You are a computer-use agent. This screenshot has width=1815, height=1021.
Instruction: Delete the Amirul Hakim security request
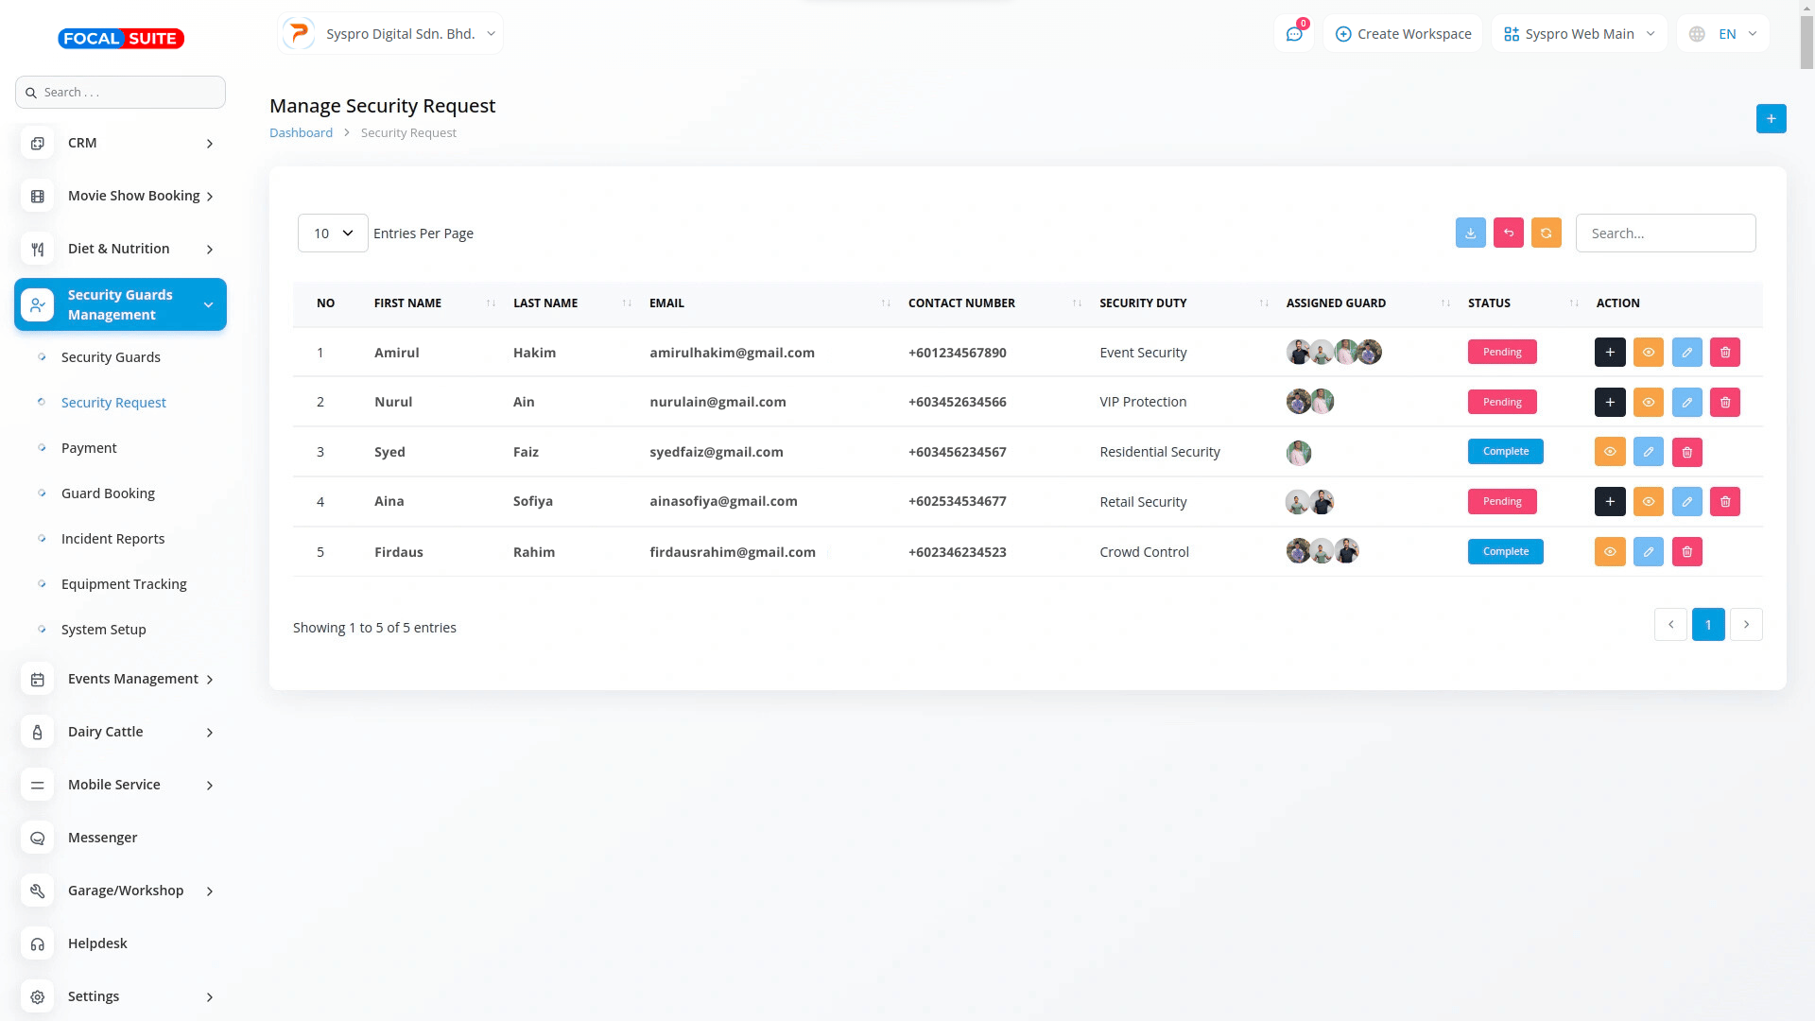coord(1724,353)
